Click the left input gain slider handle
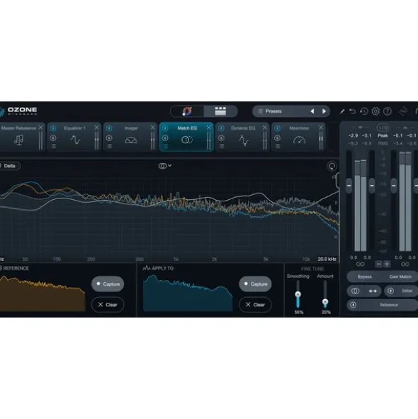The height and width of the screenshot is (419, 418). tap(349, 185)
